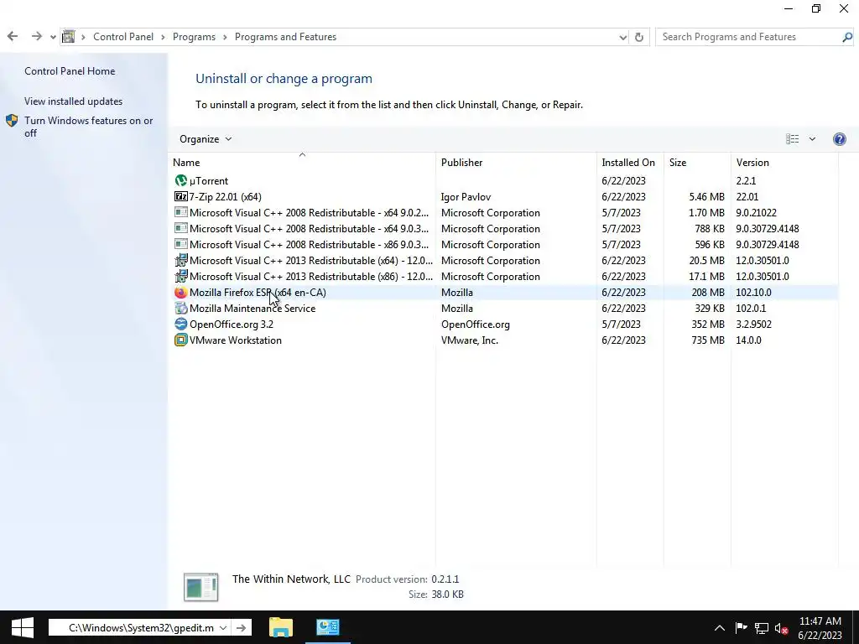Click the µTorrent program icon
Viewport: 859px width, 644px height.
click(181, 180)
